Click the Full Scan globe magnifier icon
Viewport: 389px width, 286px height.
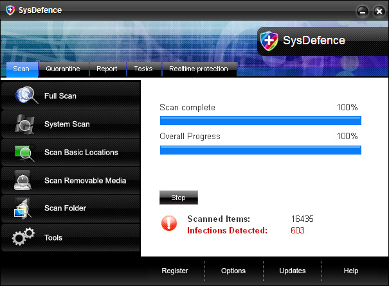26,95
